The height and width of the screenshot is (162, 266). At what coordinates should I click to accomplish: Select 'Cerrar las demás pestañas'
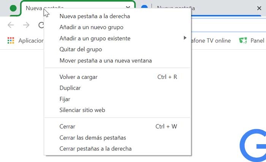93,138
